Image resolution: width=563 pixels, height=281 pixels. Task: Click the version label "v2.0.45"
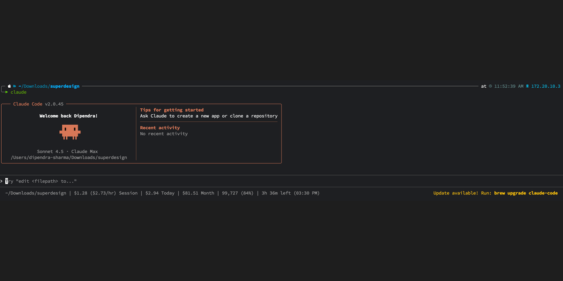[x=54, y=104]
